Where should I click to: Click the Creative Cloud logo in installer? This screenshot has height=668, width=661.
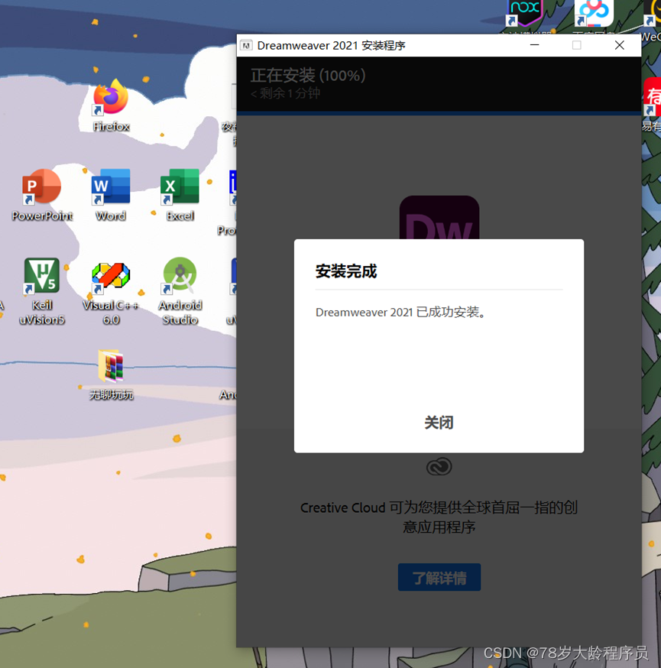[439, 466]
